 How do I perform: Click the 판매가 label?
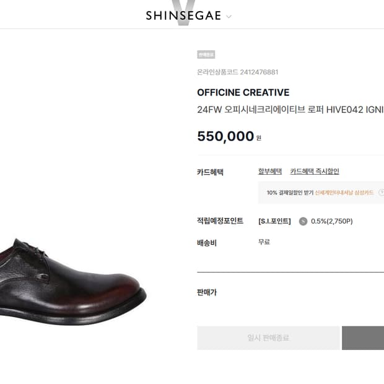(207, 292)
